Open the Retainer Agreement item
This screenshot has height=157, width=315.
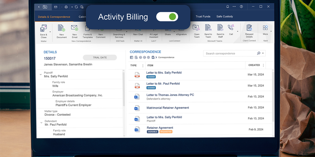pos(160,128)
